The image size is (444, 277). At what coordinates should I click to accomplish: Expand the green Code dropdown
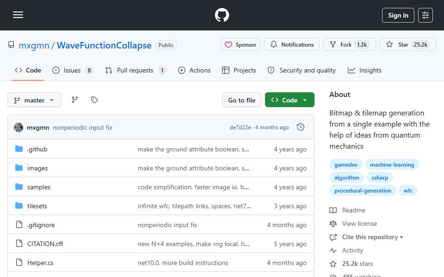coord(290,100)
